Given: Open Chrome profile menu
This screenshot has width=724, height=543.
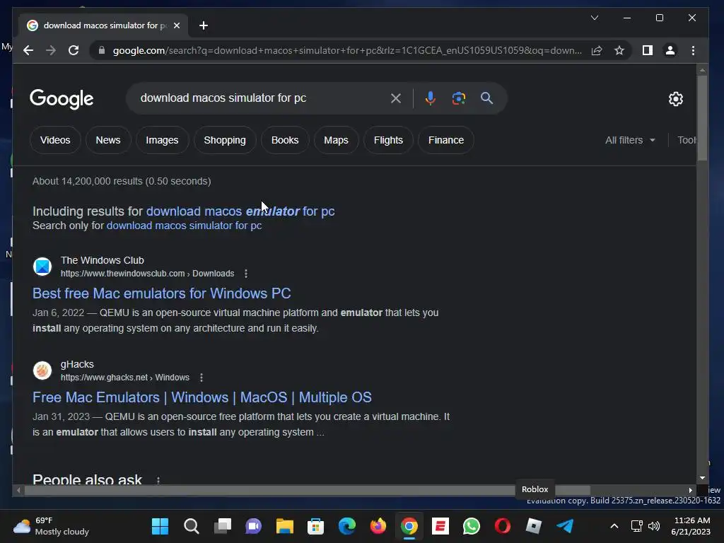Looking at the screenshot, I should point(670,50).
